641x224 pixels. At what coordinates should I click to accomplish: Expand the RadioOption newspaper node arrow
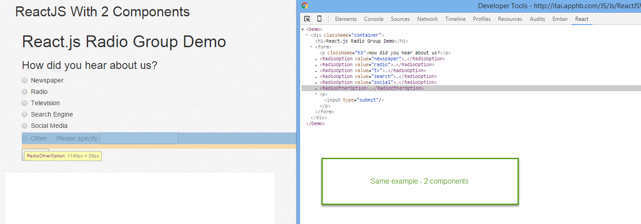(x=316, y=59)
